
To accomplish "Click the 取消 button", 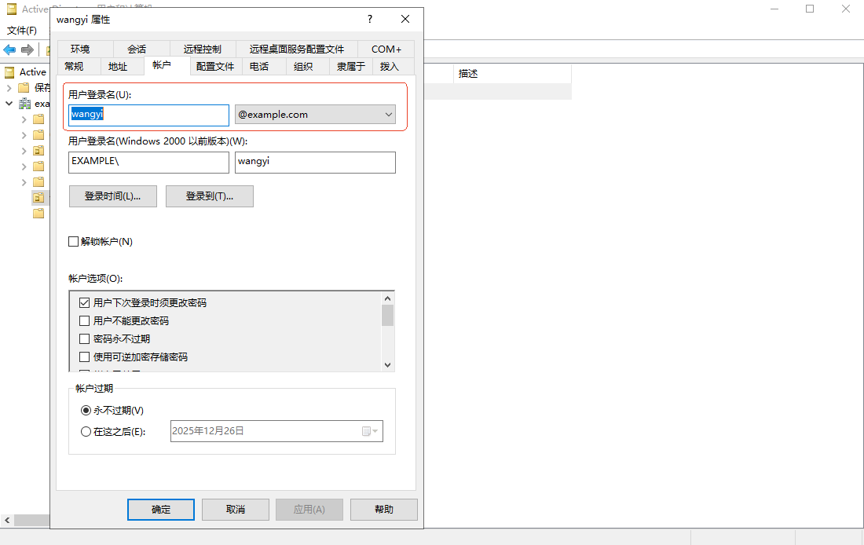I will pos(236,510).
